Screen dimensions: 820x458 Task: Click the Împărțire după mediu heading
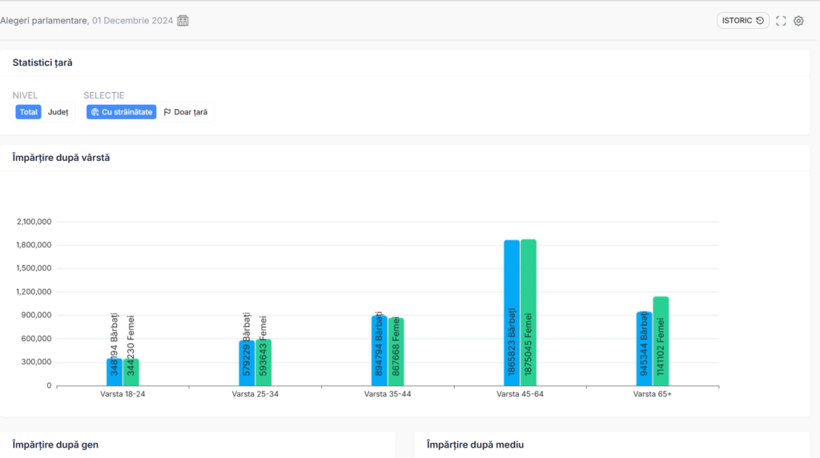[x=476, y=445]
